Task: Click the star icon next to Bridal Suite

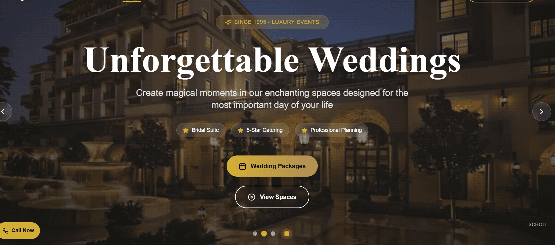Action: click(186, 130)
